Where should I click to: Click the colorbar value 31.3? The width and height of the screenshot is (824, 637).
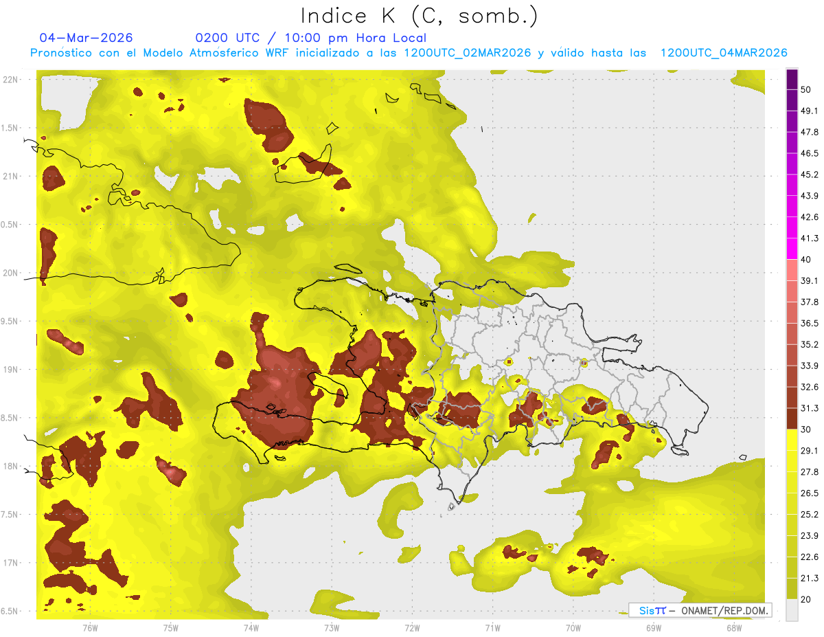click(x=809, y=408)
